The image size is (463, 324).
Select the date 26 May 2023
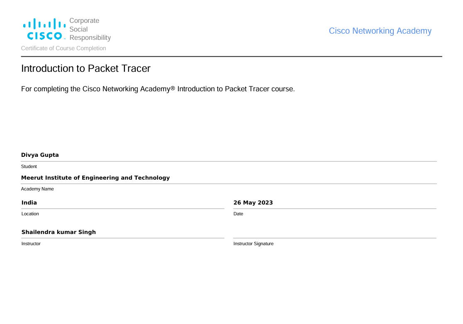point(253,202)
